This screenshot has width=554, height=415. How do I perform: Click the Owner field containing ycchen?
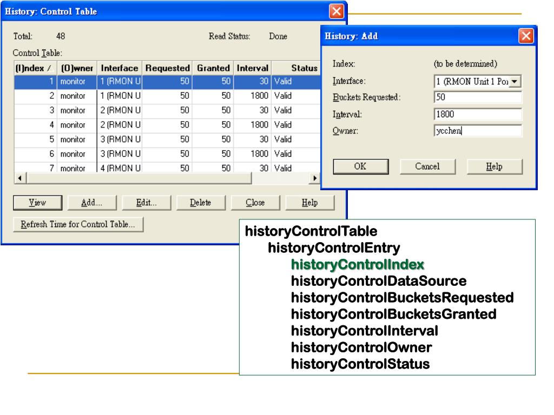point(478,131)
